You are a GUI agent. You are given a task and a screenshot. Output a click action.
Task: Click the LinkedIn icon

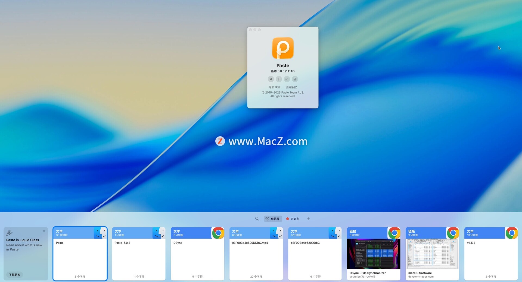(x=287, y=79)
